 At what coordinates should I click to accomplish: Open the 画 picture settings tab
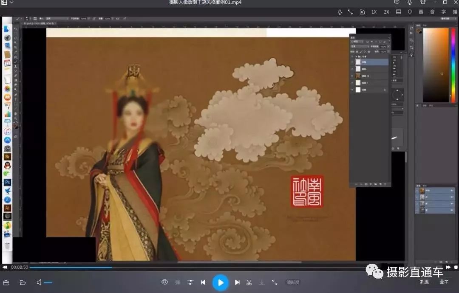pos(421,12)
